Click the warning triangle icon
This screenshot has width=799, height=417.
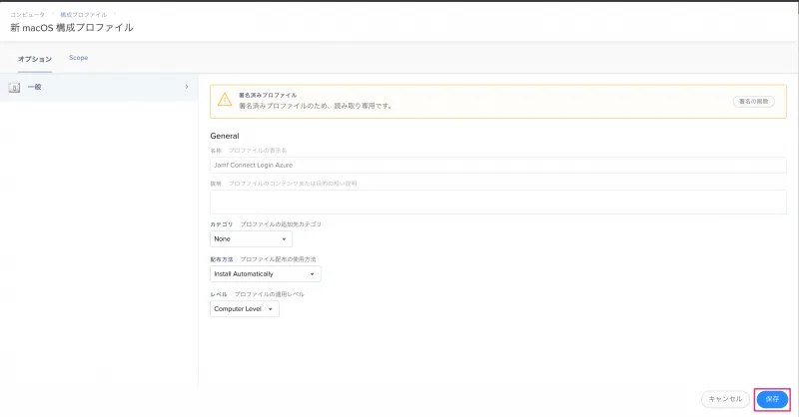[225, 100]
